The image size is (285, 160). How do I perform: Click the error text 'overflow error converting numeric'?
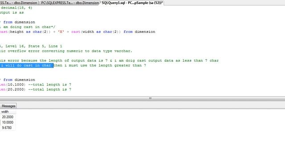point(45,51)
